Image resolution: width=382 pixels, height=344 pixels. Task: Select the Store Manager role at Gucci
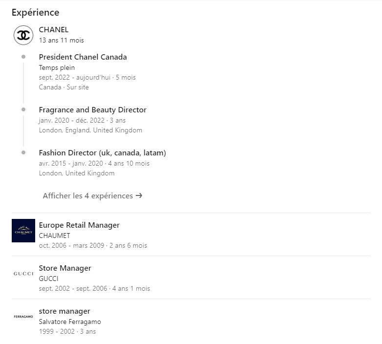pyautogui.click(x=65, y=268)
